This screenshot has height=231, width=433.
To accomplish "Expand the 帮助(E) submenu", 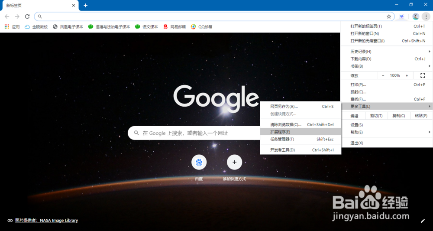I will pos(387,132).
